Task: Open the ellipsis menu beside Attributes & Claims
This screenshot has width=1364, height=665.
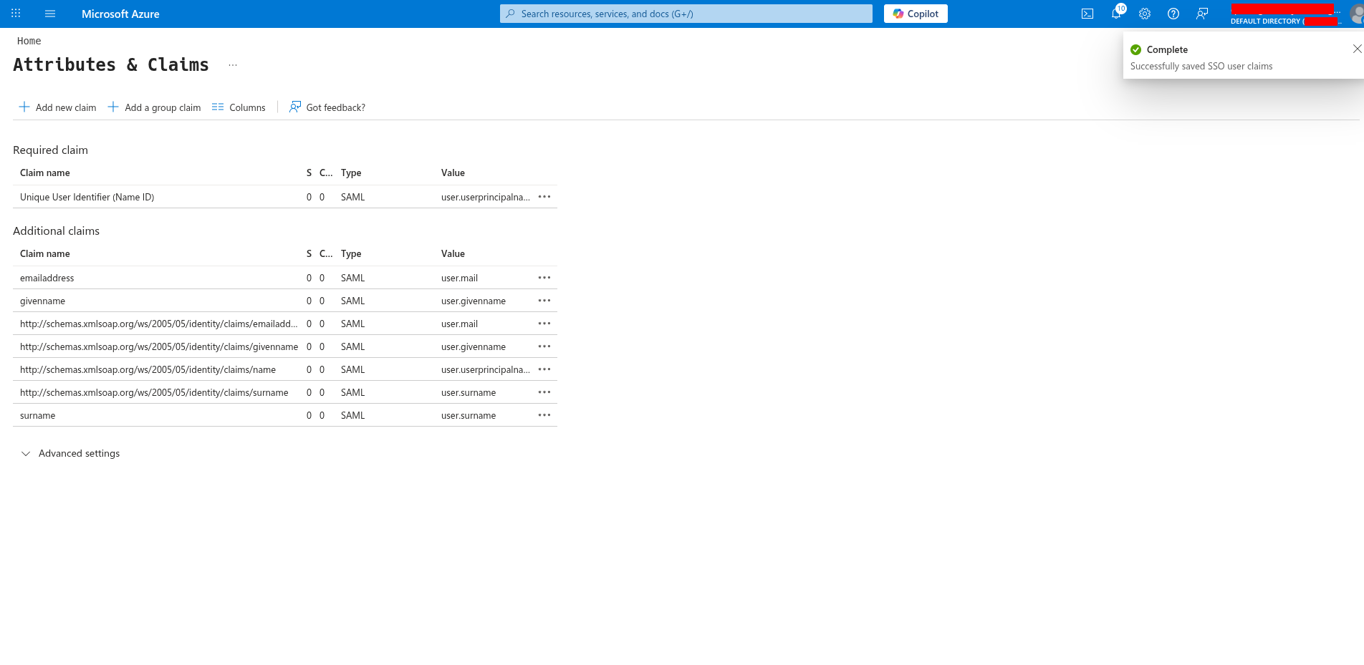Action: coord(233,65)
